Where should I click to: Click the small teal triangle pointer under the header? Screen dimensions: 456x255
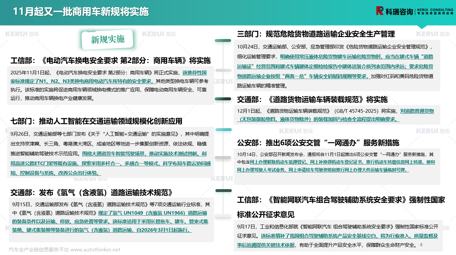click(422, 27)
